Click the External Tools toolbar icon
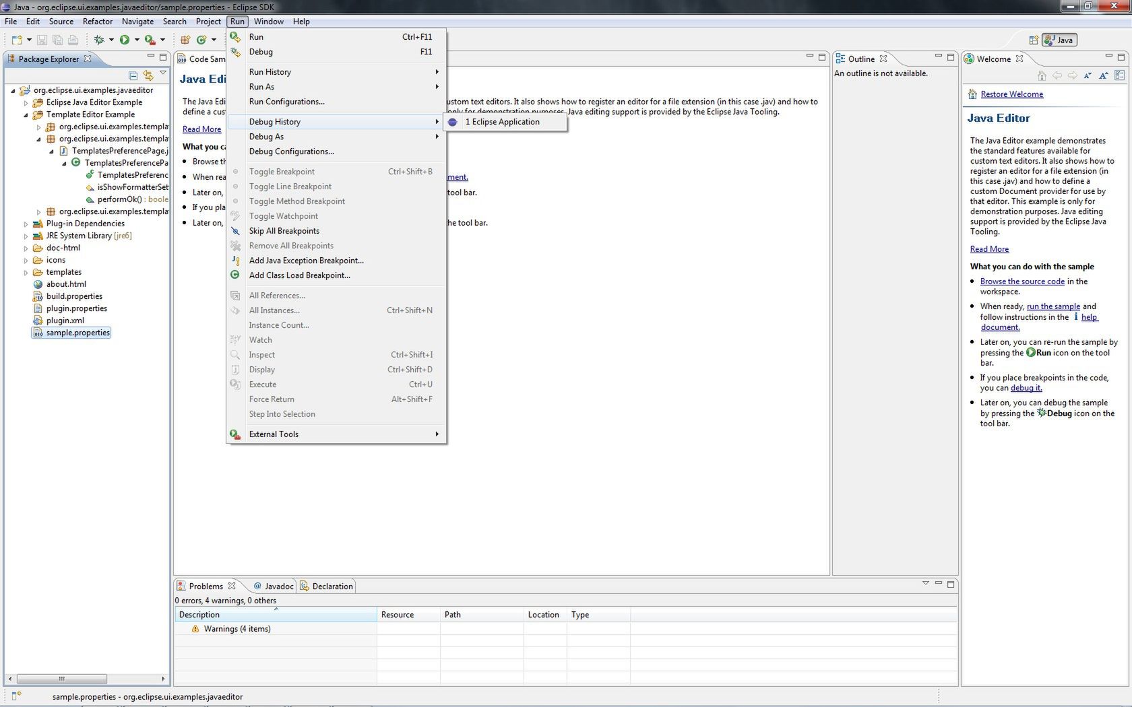Screen dimensions: 1132x707 tap(150, 40)
